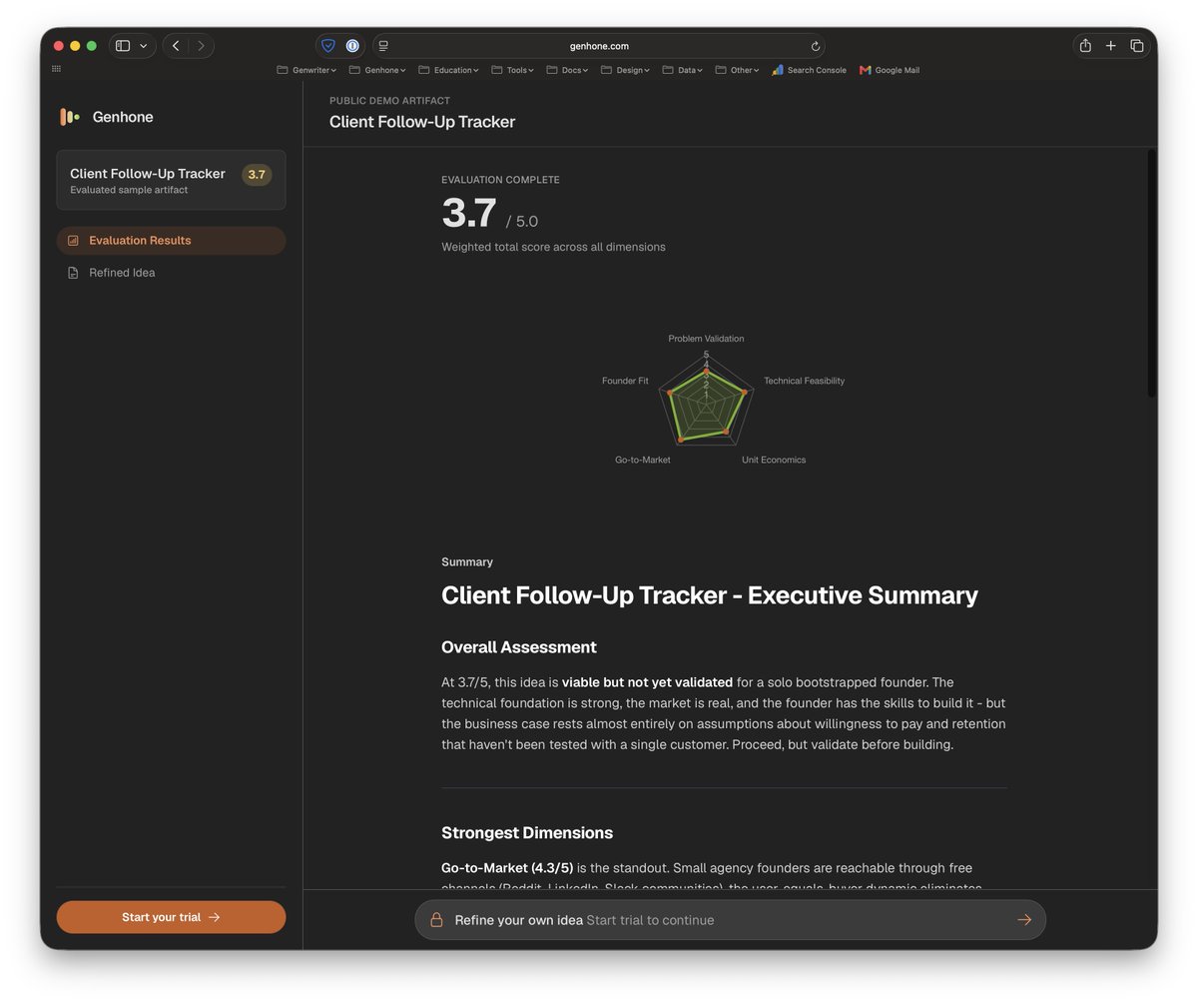The image size is (1198, 1003).
Task: Open the Google Mail bookmark
Action: click(889, 70)
